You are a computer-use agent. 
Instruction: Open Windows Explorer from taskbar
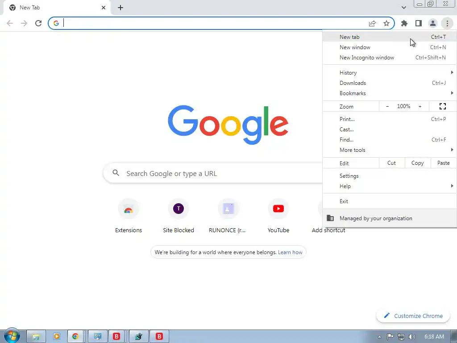(x=36, y=337)
